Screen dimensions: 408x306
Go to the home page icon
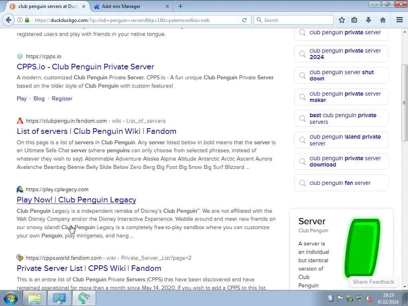pos(383,20)
